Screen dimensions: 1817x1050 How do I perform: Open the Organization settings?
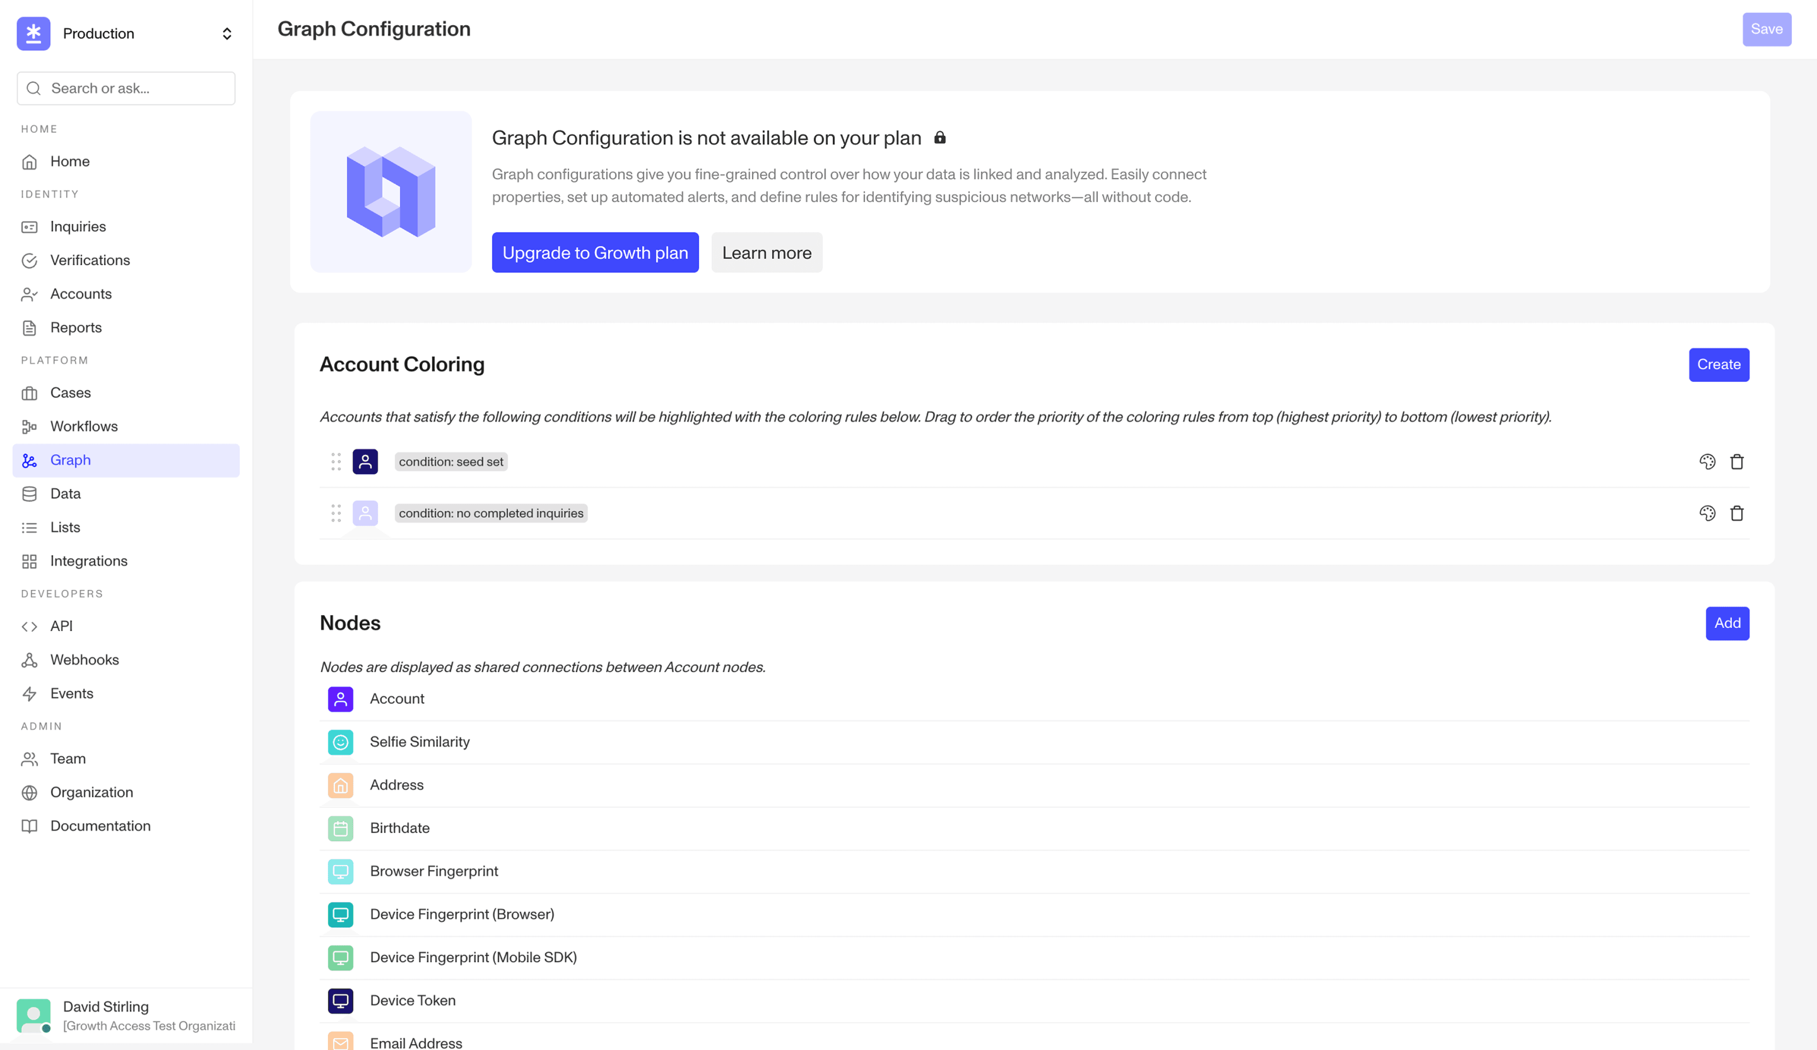[x=126, y=793]
